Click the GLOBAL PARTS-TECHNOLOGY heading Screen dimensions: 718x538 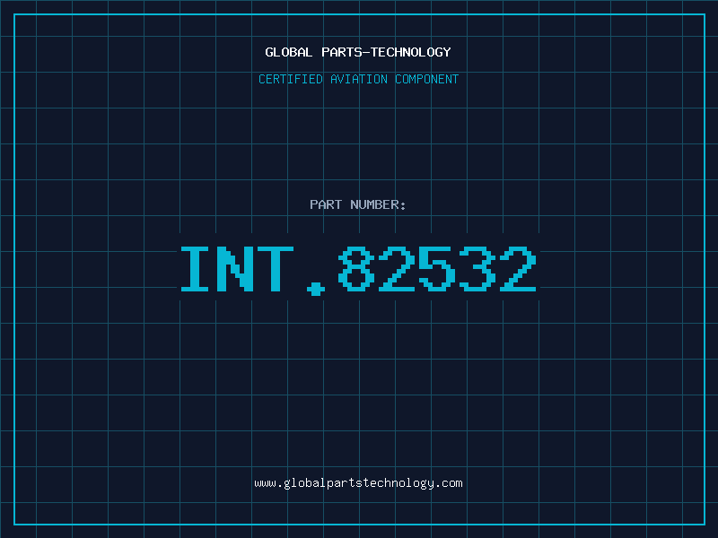[x=358, y=52]
